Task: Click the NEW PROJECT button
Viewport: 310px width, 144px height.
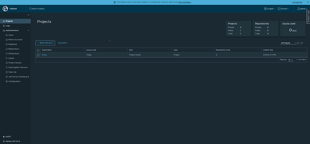Action: (x=45, y=43)
